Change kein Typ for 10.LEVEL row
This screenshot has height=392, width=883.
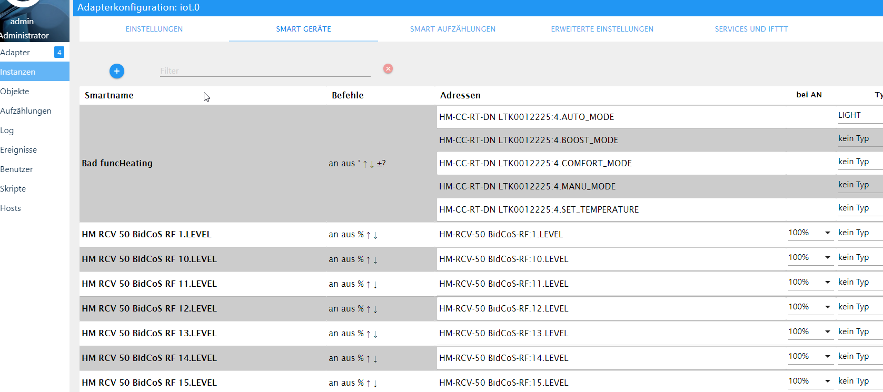[860, 257]
